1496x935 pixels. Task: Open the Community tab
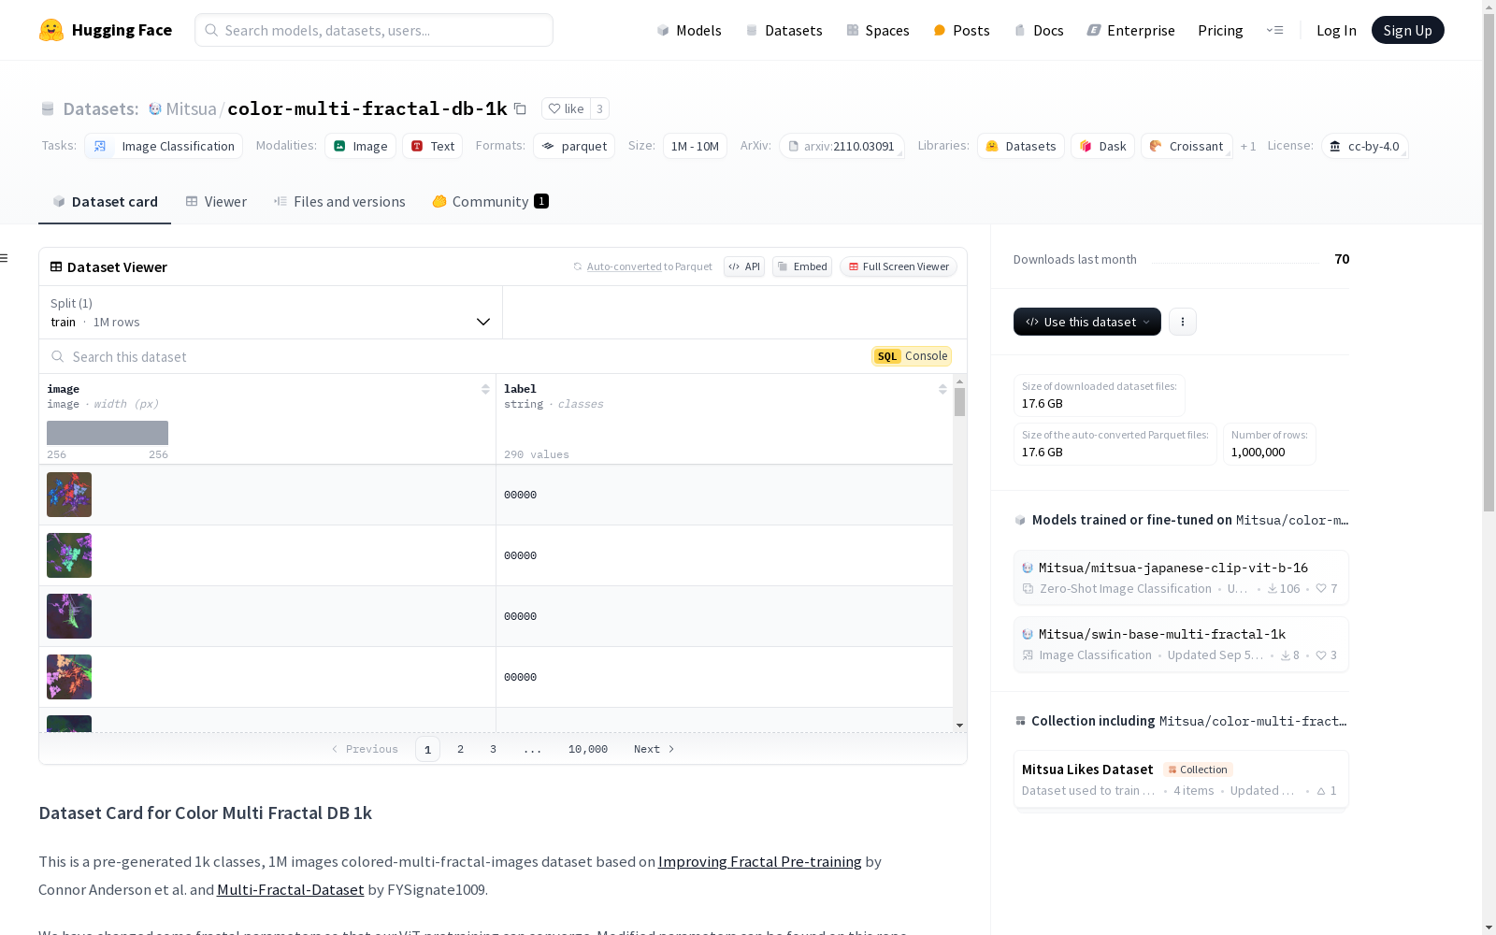[x=490, y=201]
